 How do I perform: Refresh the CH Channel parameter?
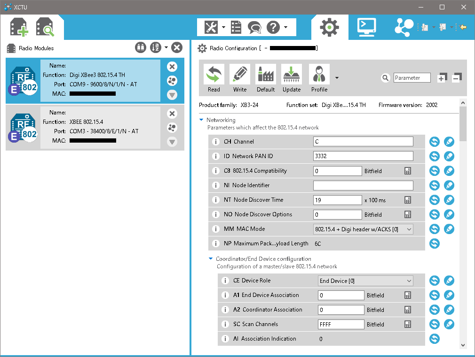click(435, 142)
